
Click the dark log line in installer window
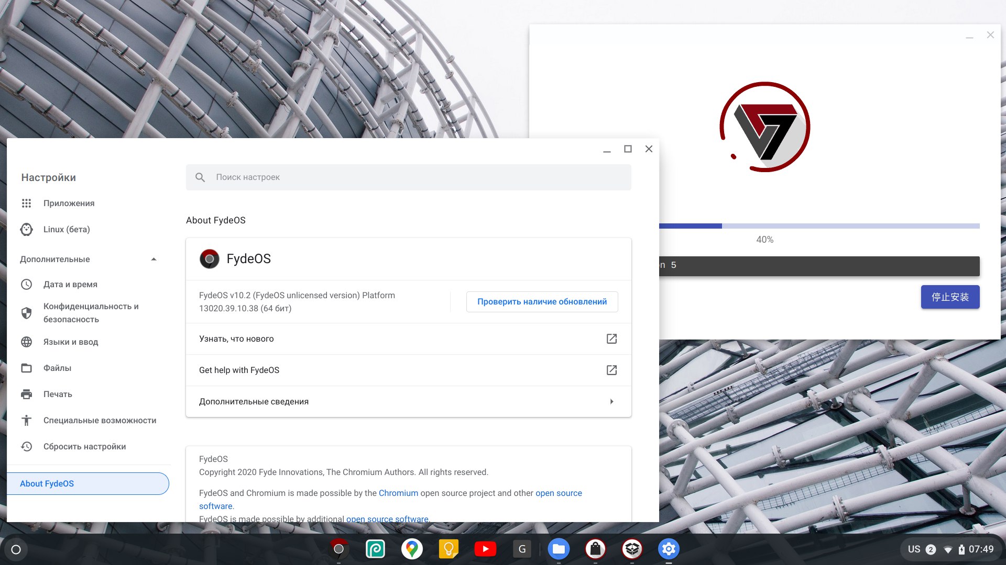coord(819,266)
